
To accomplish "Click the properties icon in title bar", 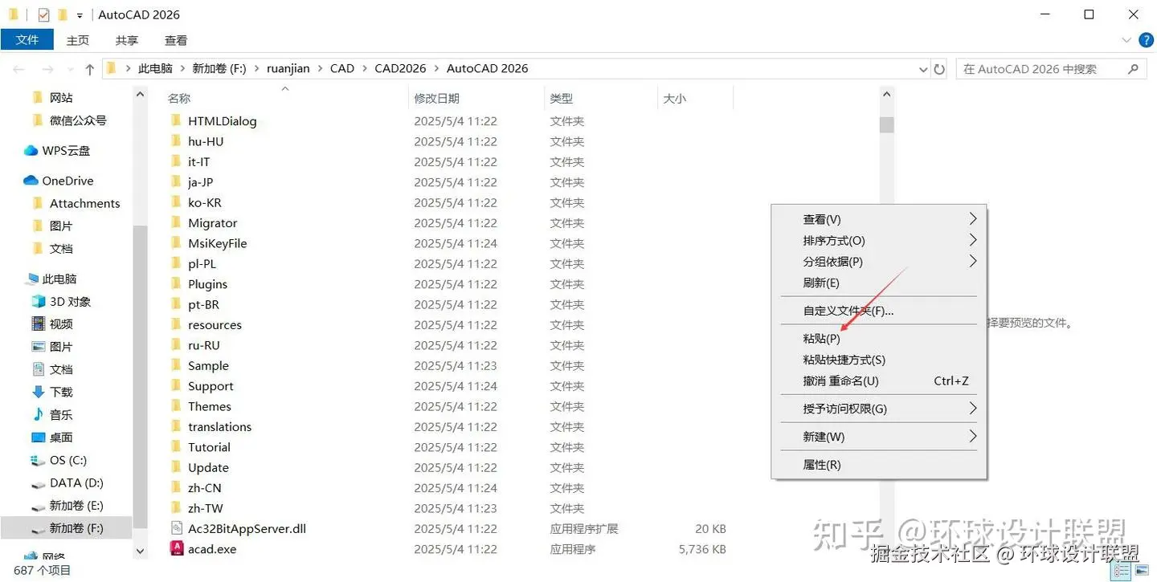I will coord(43,14).
